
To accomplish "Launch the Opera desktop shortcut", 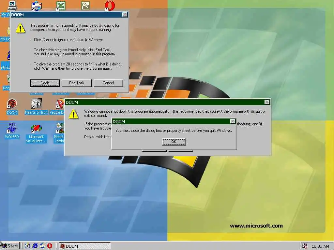I will tap(110, 6).
